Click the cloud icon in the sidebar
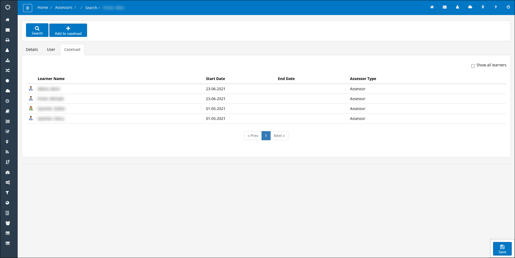 tap(7, 91)
